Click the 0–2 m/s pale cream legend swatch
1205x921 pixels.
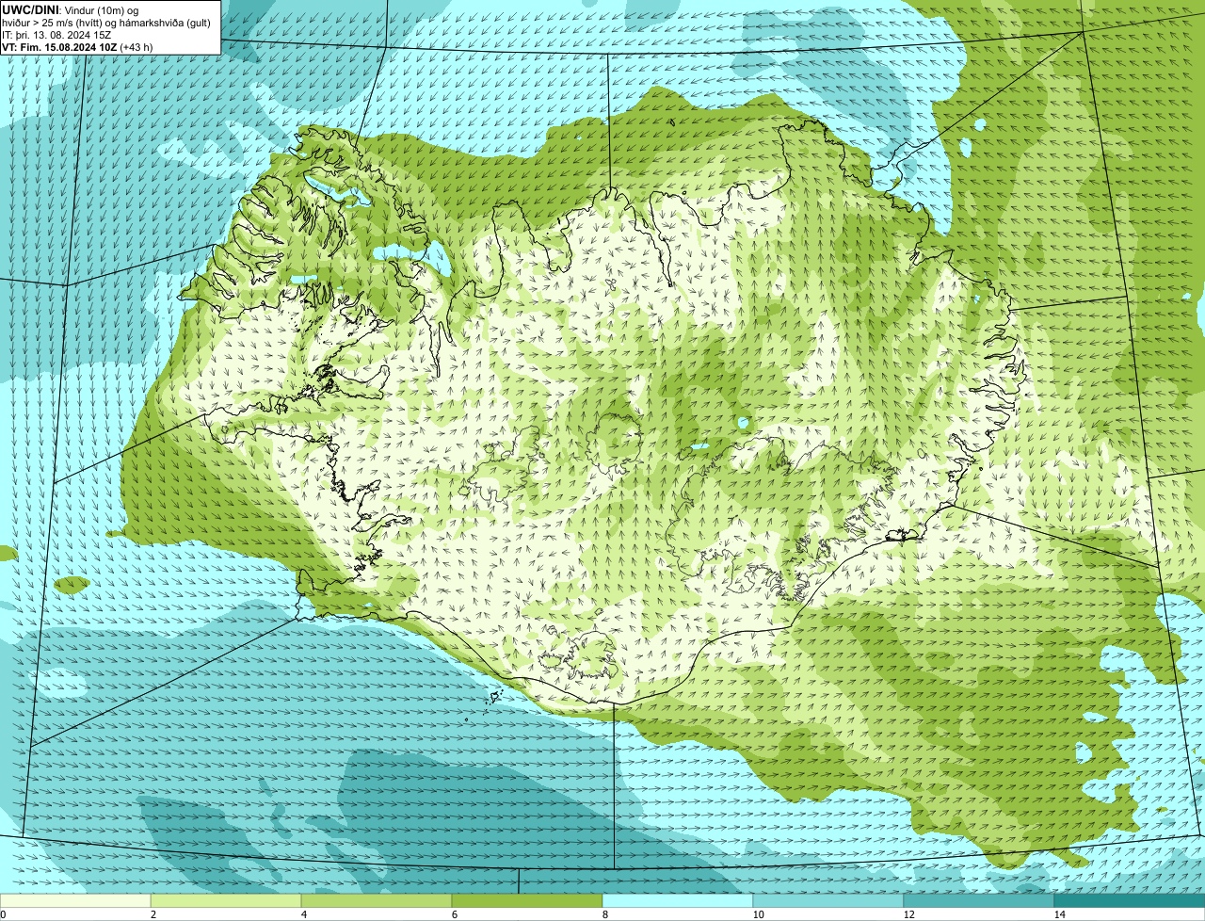75,901
